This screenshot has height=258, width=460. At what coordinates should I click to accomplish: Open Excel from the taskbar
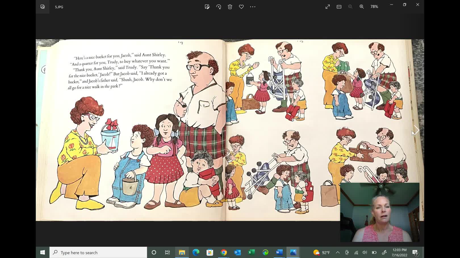tap(252, 252)
